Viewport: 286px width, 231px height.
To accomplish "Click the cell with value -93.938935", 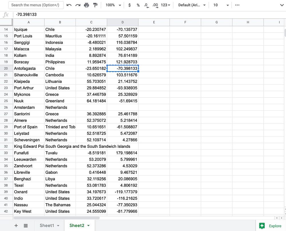I will (123, 88).
